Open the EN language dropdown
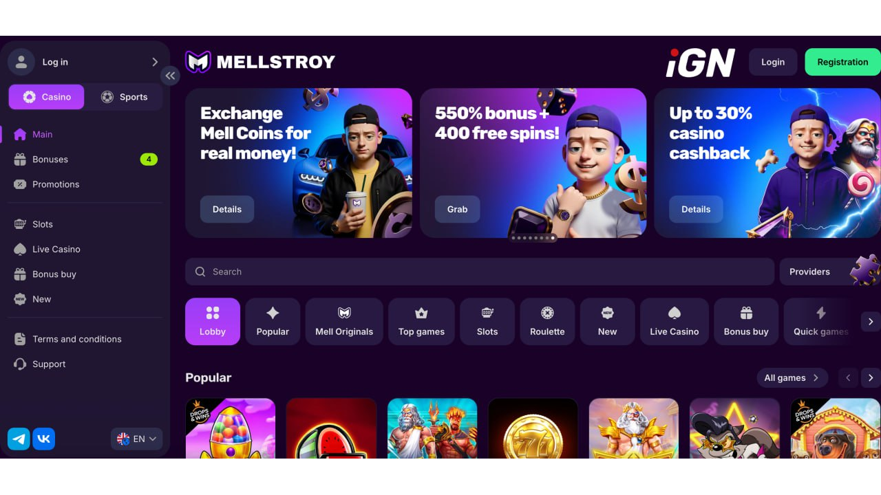The width and height of the screenshot is (881, 495). (136, 439)
